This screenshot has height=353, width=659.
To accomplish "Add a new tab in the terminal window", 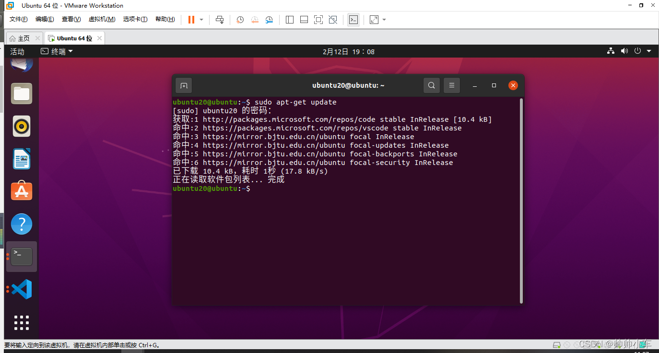I will click(184, 85).
